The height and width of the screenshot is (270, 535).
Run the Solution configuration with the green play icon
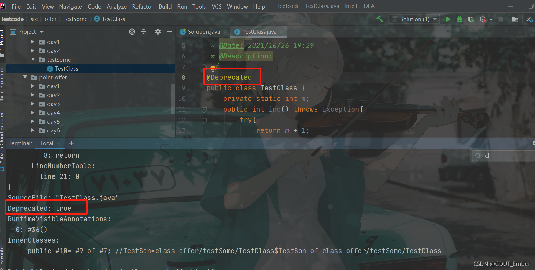[448, 19]
